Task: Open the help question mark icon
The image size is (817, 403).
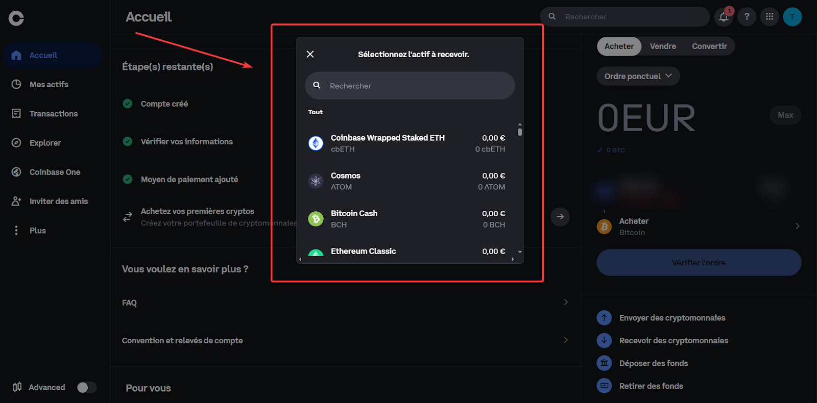Action: click(747, 17)
